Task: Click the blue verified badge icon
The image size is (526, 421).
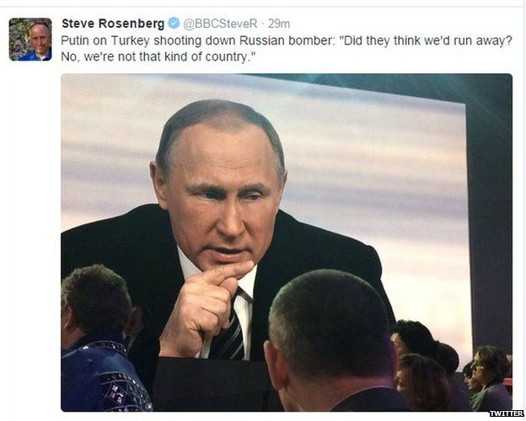Action: (x=174, y=23)
